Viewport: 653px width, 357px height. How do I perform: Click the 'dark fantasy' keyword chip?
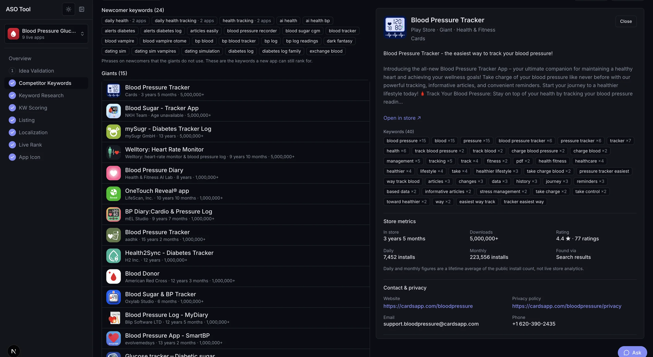339,41
